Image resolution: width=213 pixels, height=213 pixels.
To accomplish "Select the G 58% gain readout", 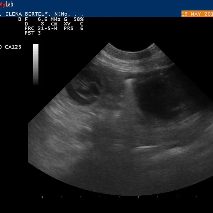I will (73, 19).
